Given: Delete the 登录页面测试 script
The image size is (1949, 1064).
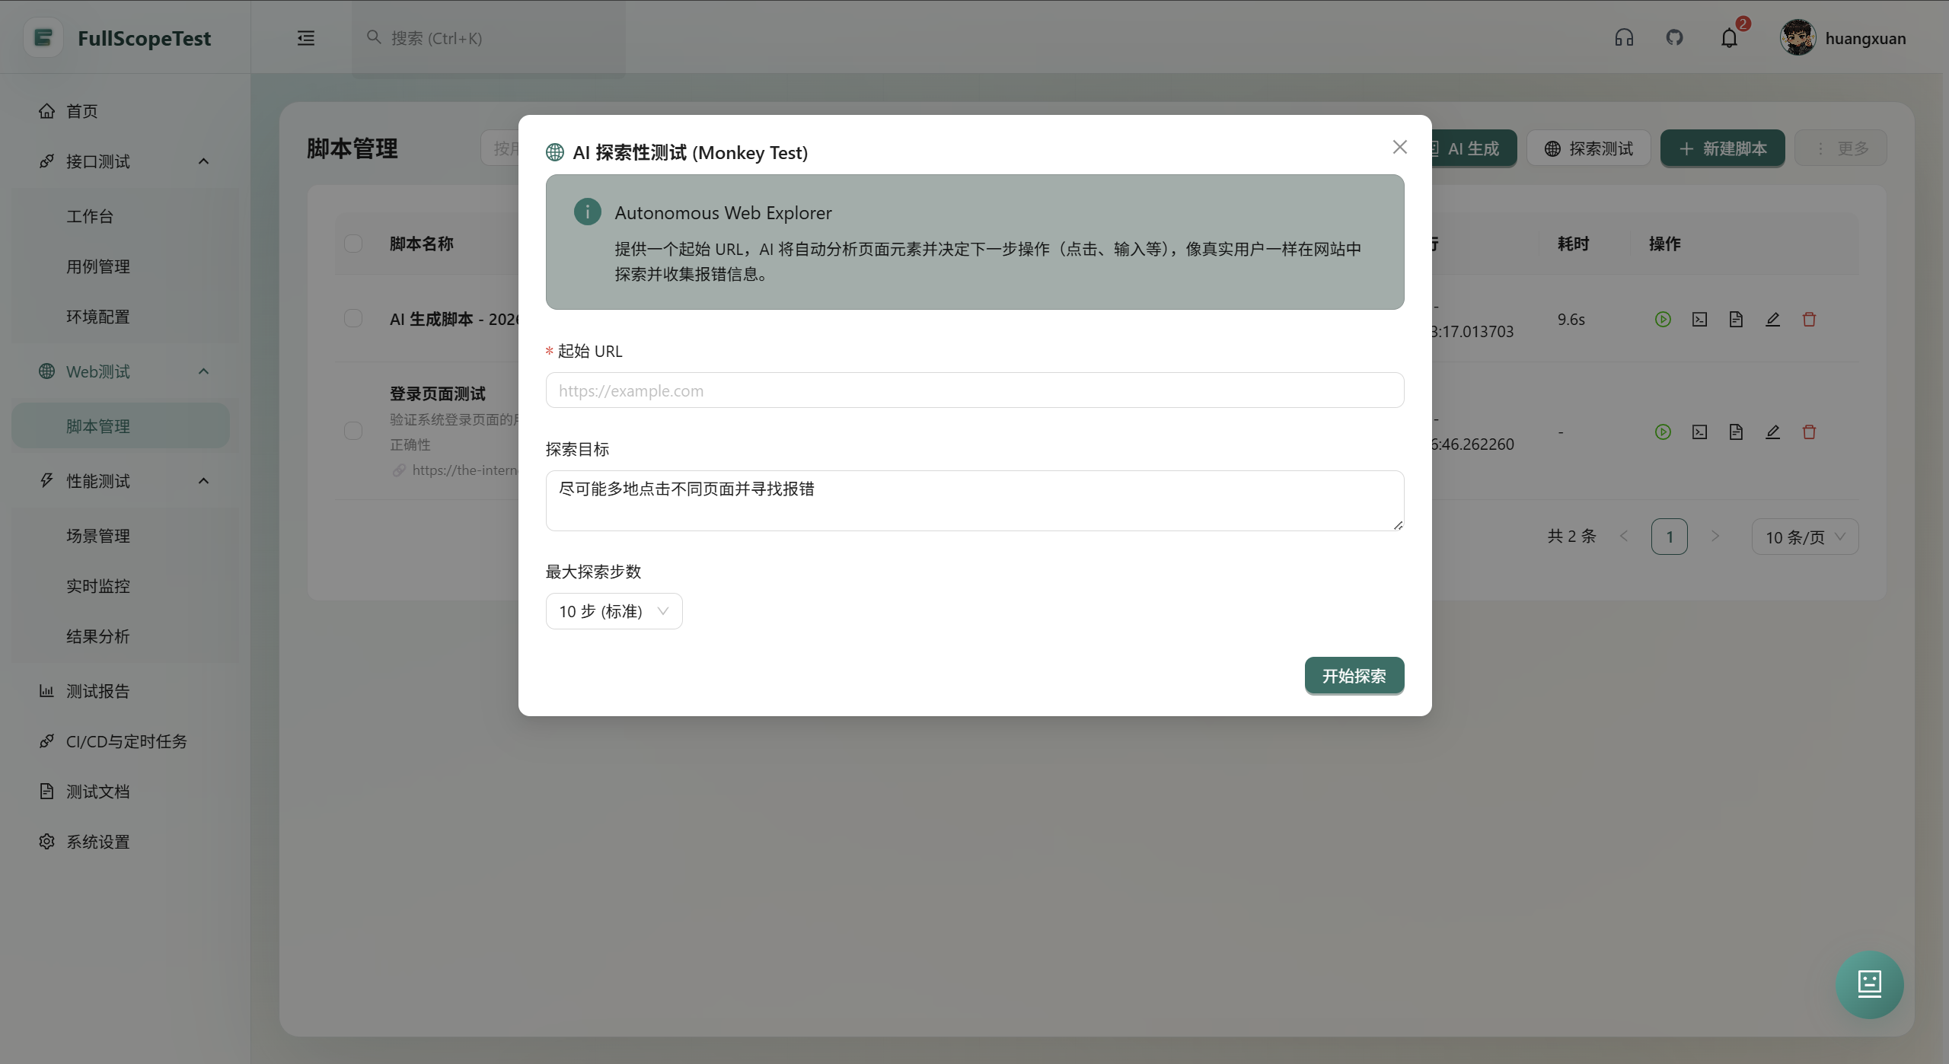Looking at the screenshot, I should coord(1809,432).
